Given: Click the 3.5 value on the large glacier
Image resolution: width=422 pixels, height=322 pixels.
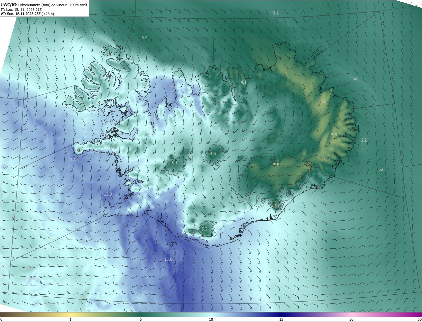Looking at the screenshot, I should pos(276,165).
